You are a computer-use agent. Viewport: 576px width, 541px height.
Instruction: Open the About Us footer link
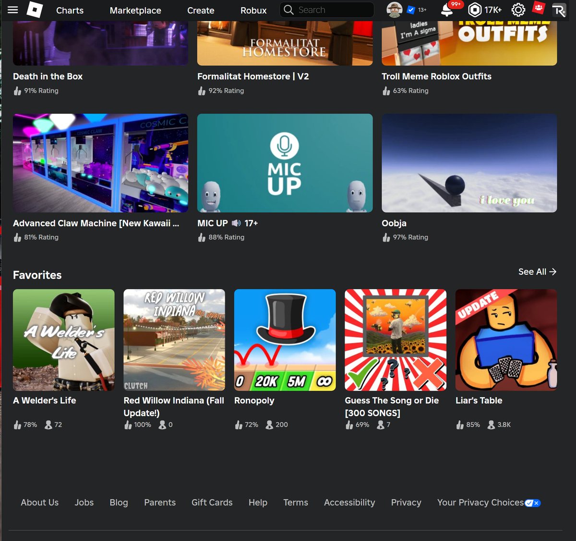click(x=39, y=502)
